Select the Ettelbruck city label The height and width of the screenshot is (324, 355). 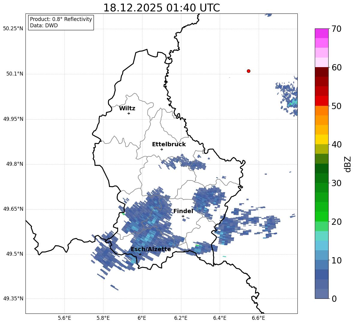coord(169,144)
